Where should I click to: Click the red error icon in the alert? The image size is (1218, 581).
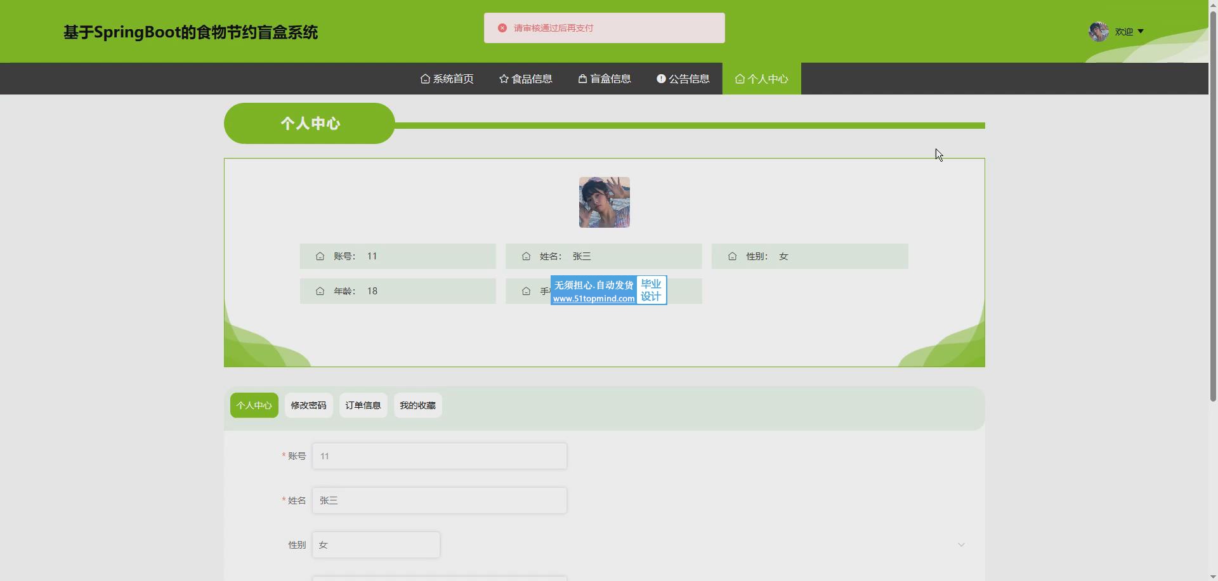[502, 28]
